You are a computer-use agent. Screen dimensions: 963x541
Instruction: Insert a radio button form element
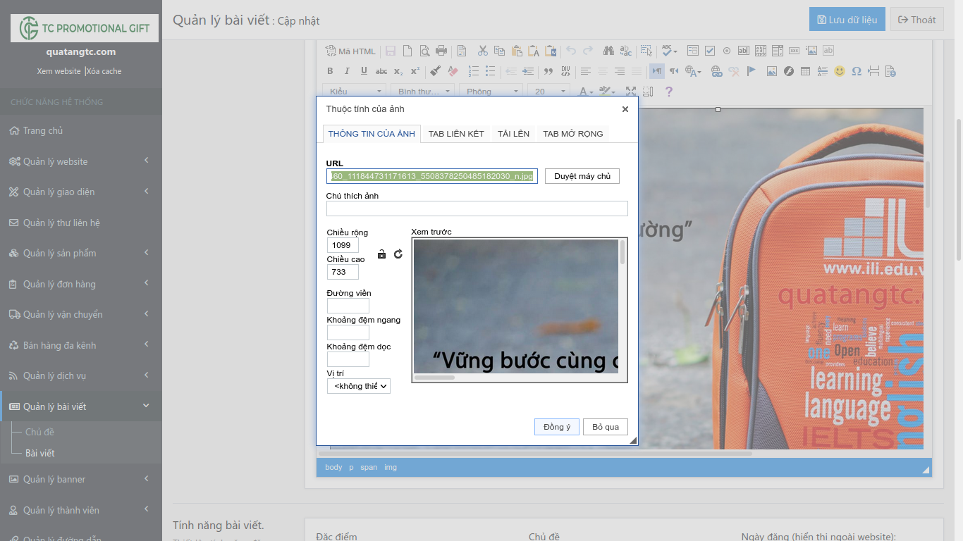pyautogui.click(x=727, y=51)
